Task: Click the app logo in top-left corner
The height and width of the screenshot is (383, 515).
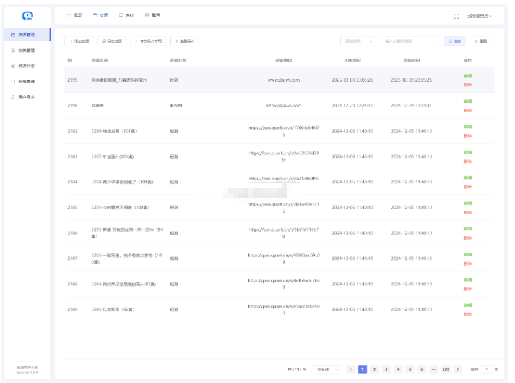Action: pyautogui.click(x=27, y=16)
